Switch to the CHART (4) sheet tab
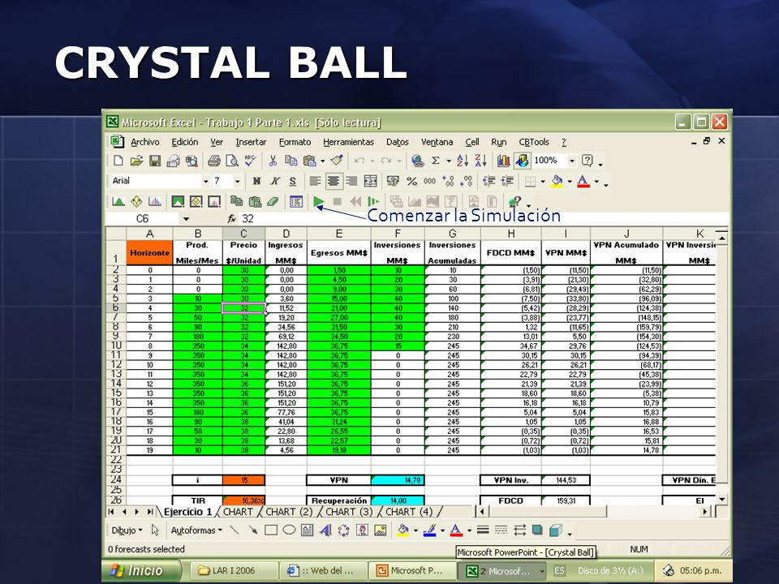This screenshot has width=779, height=584. coord(409,512)
